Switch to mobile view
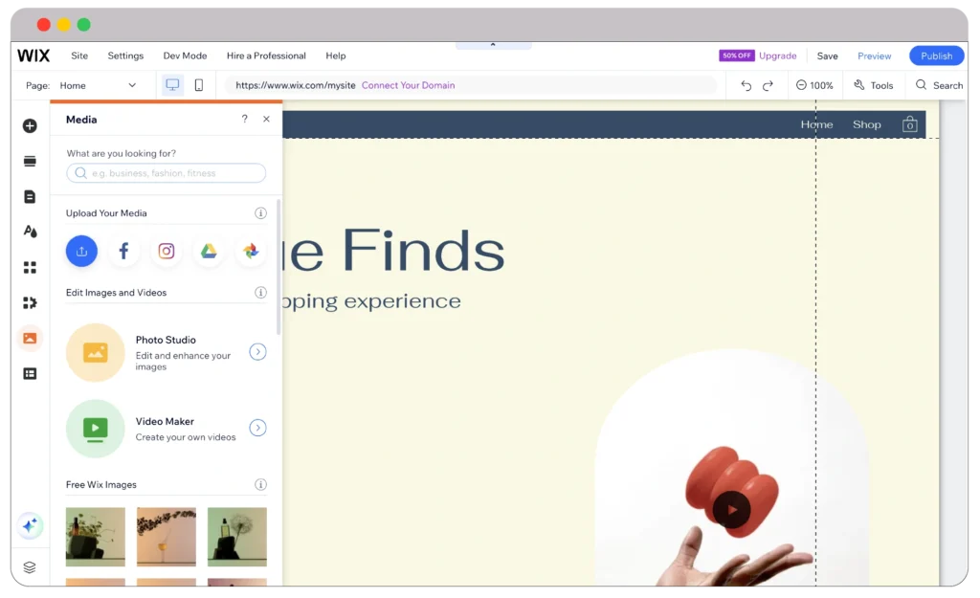Image resolution: width=980 pixels, height=598 pixels. coord(199,85)
